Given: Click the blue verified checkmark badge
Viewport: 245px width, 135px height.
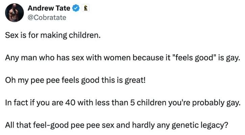Looking at the screenshot, I should 76,8.
